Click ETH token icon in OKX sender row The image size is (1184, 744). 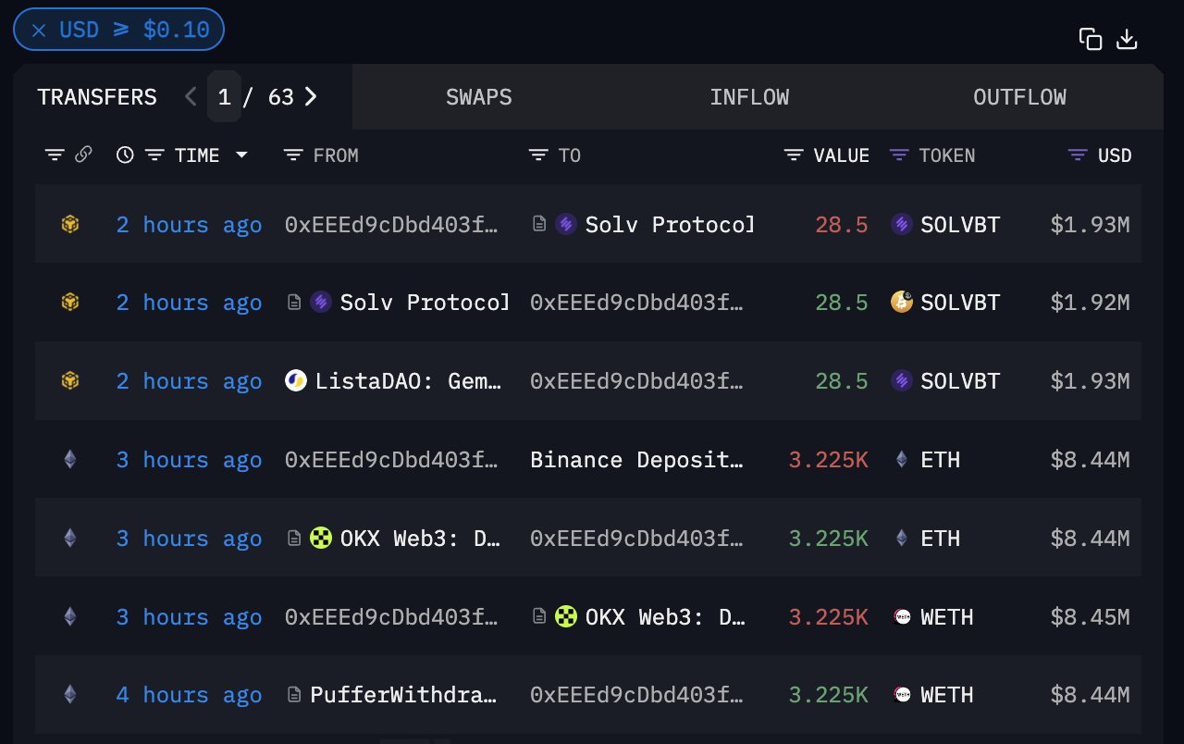902,539
